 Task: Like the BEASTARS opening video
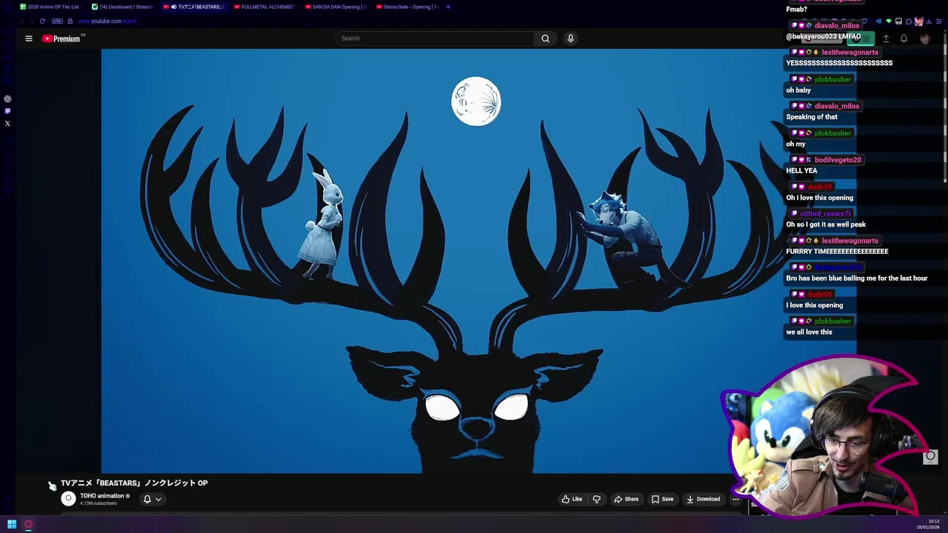[x=572, y=499]
